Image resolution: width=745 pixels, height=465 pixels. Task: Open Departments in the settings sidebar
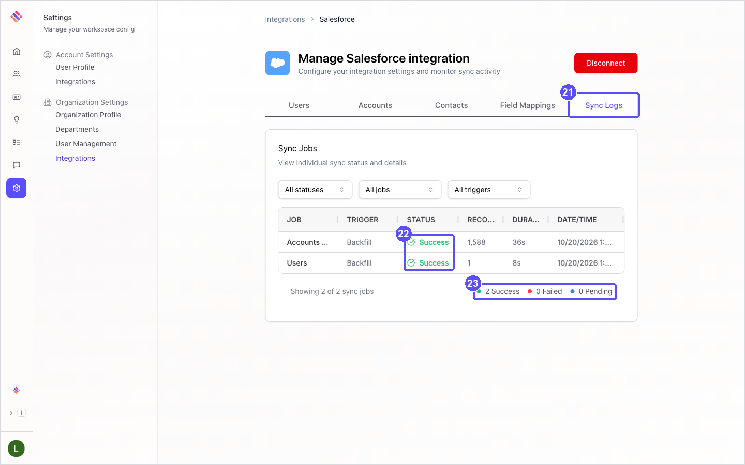(x=77, y=129)
